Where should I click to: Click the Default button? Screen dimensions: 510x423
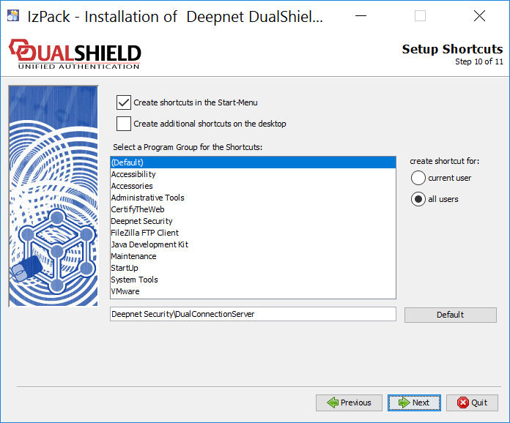tap(451, 315)
